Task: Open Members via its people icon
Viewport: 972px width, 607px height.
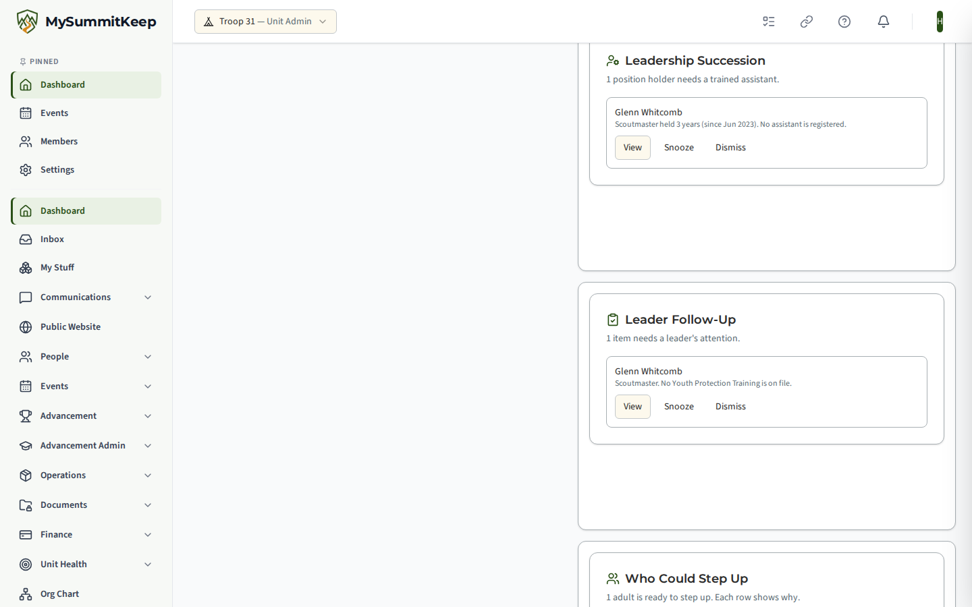Action: [26, 142]
